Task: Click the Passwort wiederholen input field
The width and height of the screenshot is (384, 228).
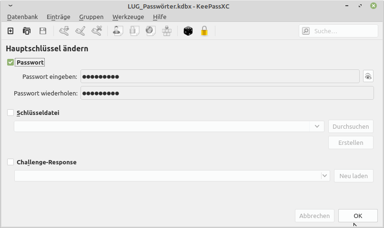Action: pyautogui.click(x=227, y=93)
